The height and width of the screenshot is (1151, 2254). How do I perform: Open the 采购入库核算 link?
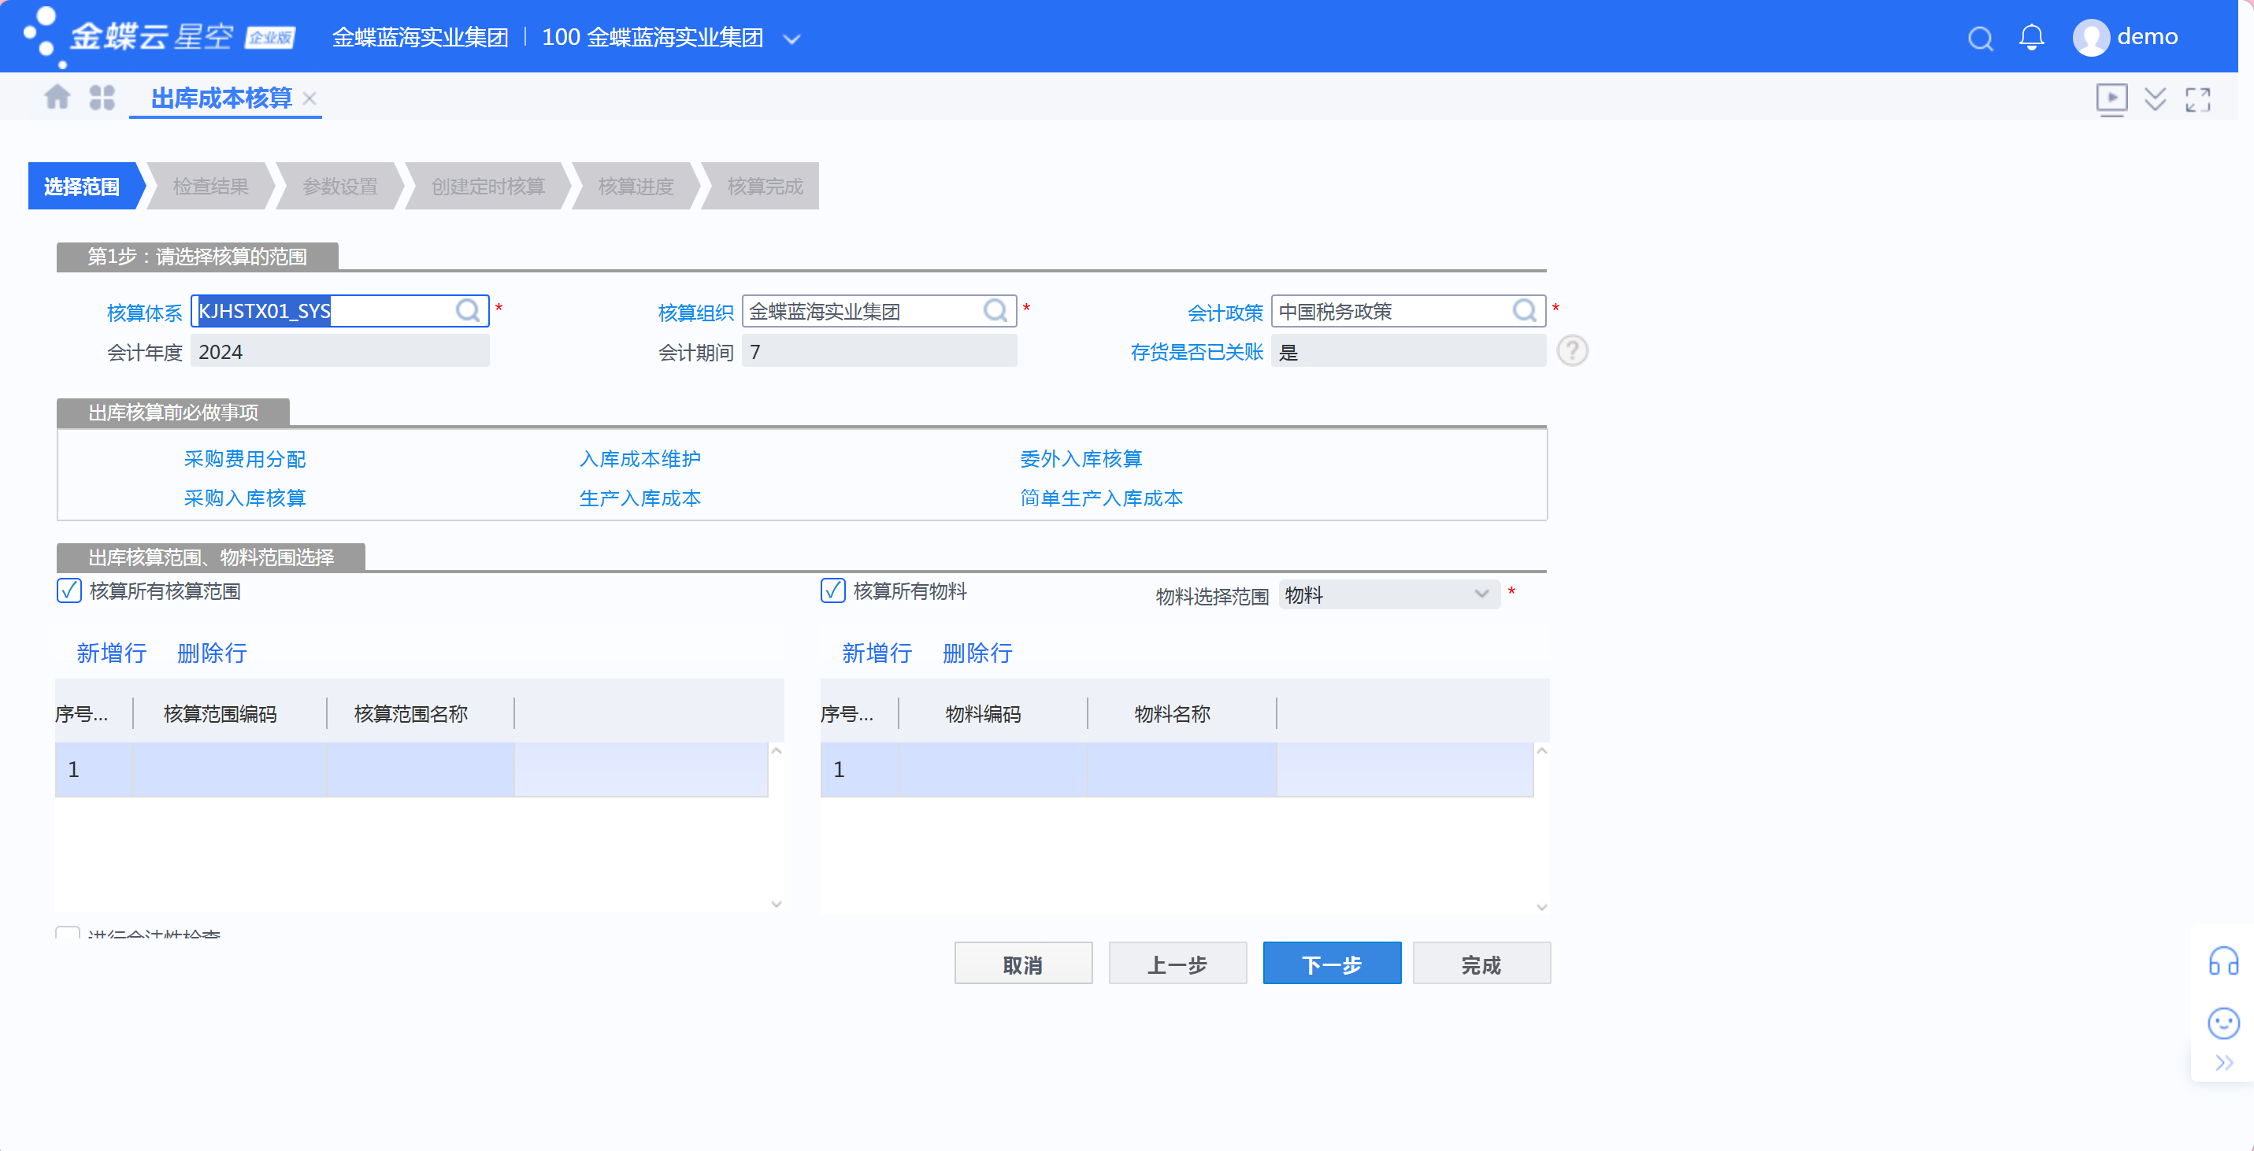[x=244, y=498]
